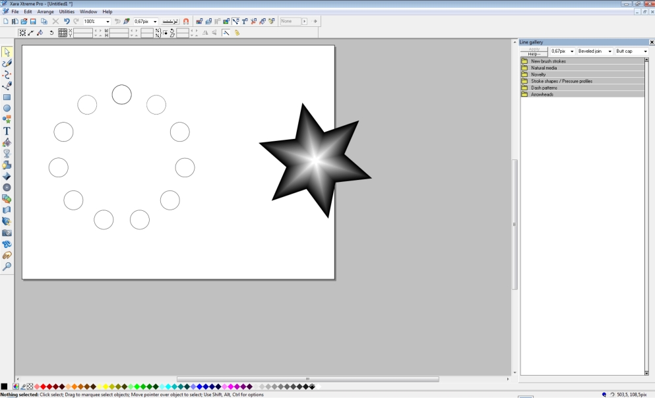This screenshot has height=398, width=655.
Task: Select the Text tool
Action: click(7, 131)
